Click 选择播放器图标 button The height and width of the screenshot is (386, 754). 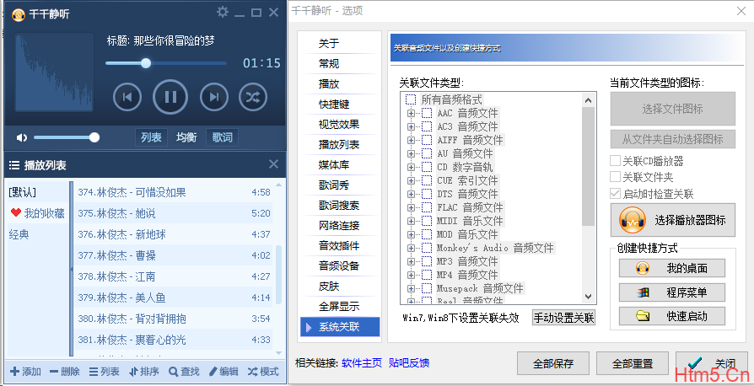click(x=673, y=220)
